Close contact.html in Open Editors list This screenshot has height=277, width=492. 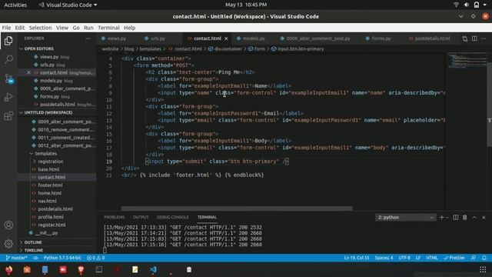tap(28, 72)
